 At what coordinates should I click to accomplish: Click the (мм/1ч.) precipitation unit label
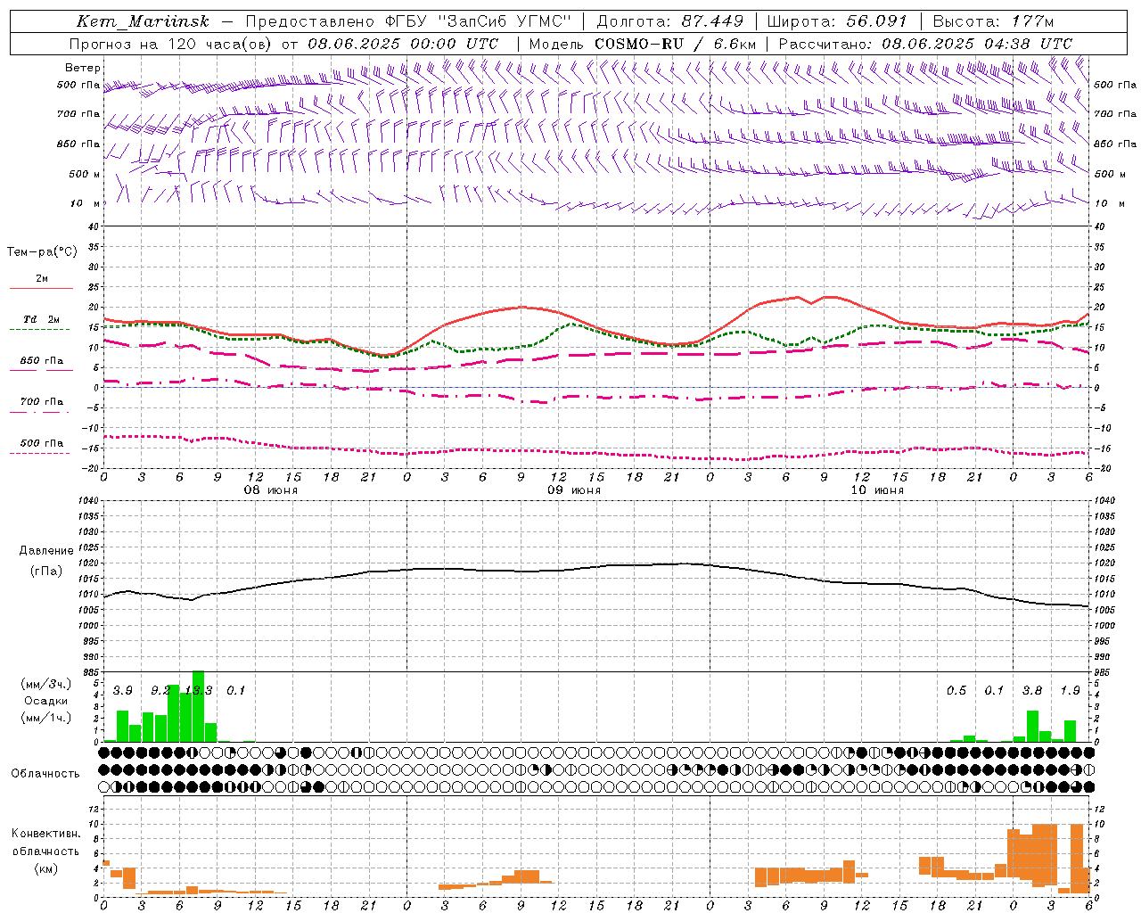coord(46,718)
